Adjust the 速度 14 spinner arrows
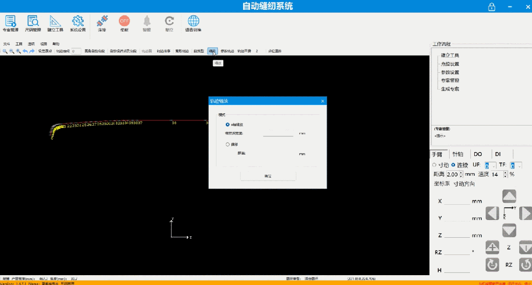Screen dimensions: 532x285 505,174
